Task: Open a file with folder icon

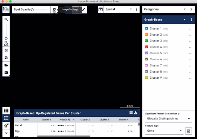Action: coord(6,65)
